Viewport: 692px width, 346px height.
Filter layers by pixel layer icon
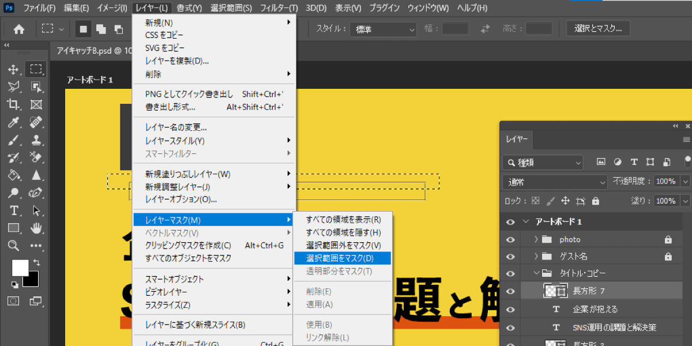pyautogui.click(x=600, y=162)
